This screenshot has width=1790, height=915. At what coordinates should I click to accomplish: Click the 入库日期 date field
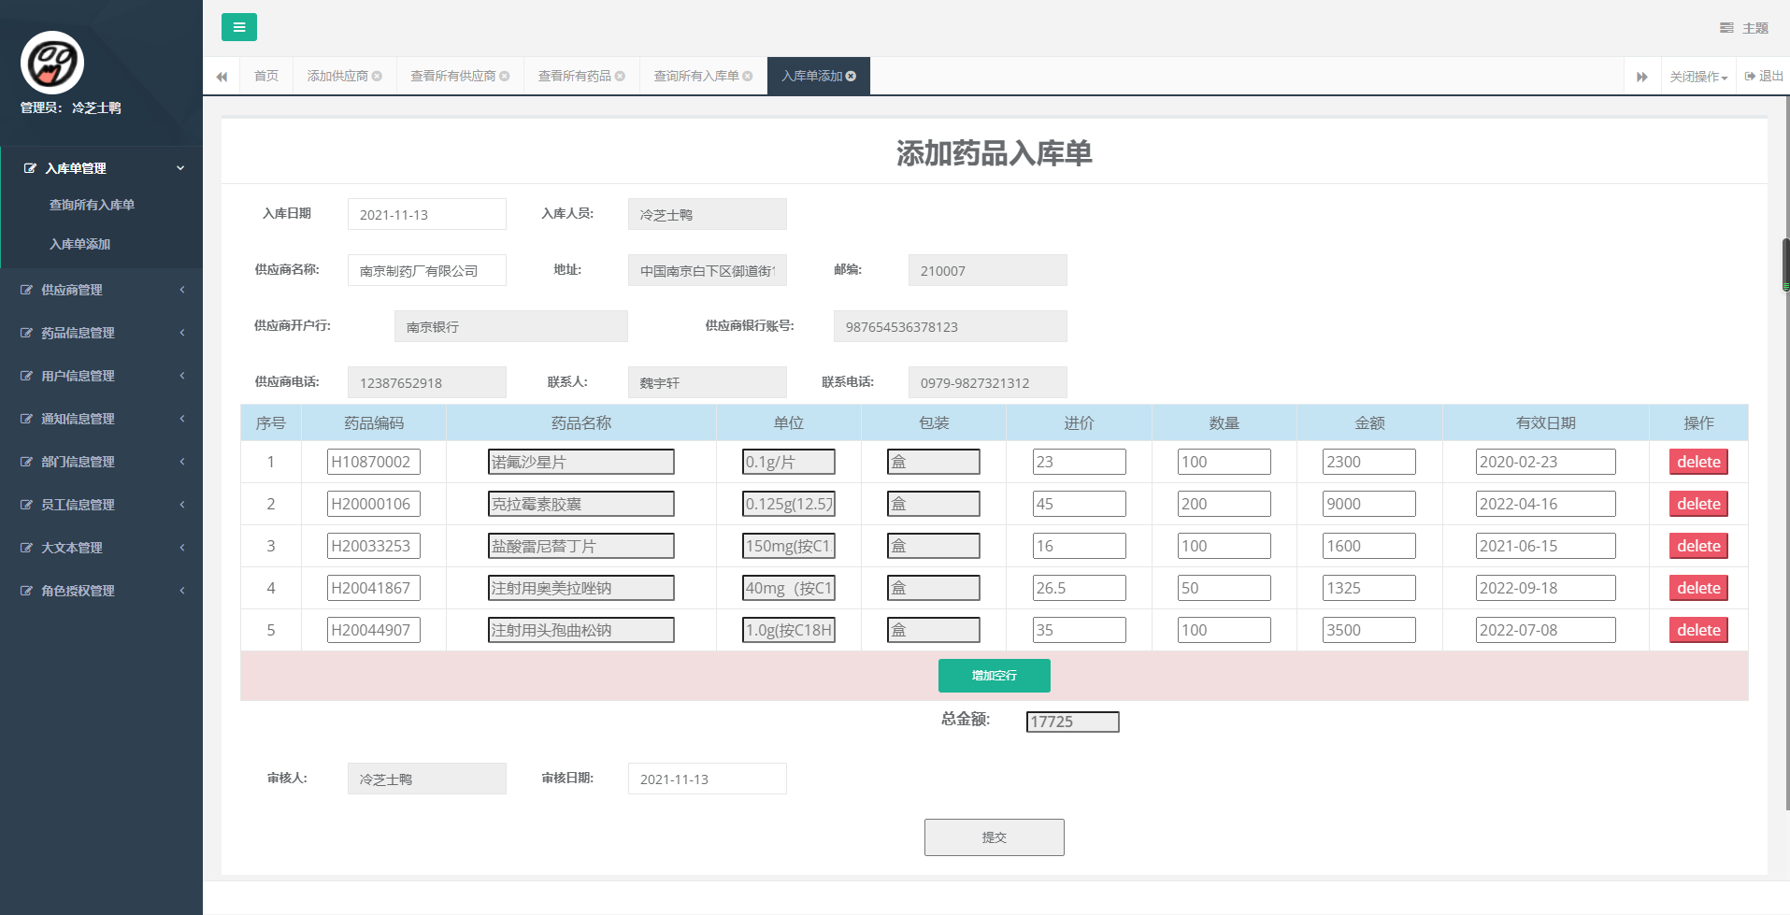tap(427, 214)
